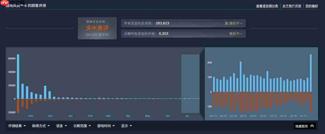Select the 多半差评 Simplified Chinese review summary box
325x134 pixels.
pos(97,28)
